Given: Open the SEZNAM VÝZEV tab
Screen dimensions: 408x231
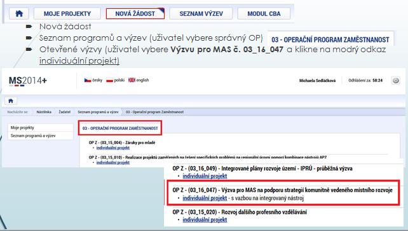Looking at the screenshot, I should pyautogui.click(x=201, y=13).
